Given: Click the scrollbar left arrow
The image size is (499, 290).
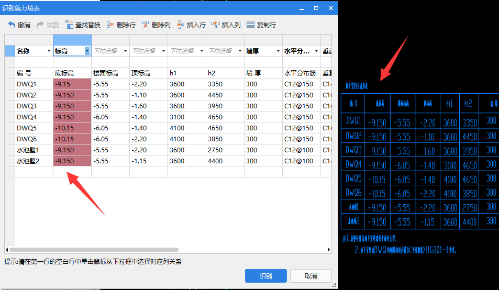Looking at the screenshot, I should 7,250.
